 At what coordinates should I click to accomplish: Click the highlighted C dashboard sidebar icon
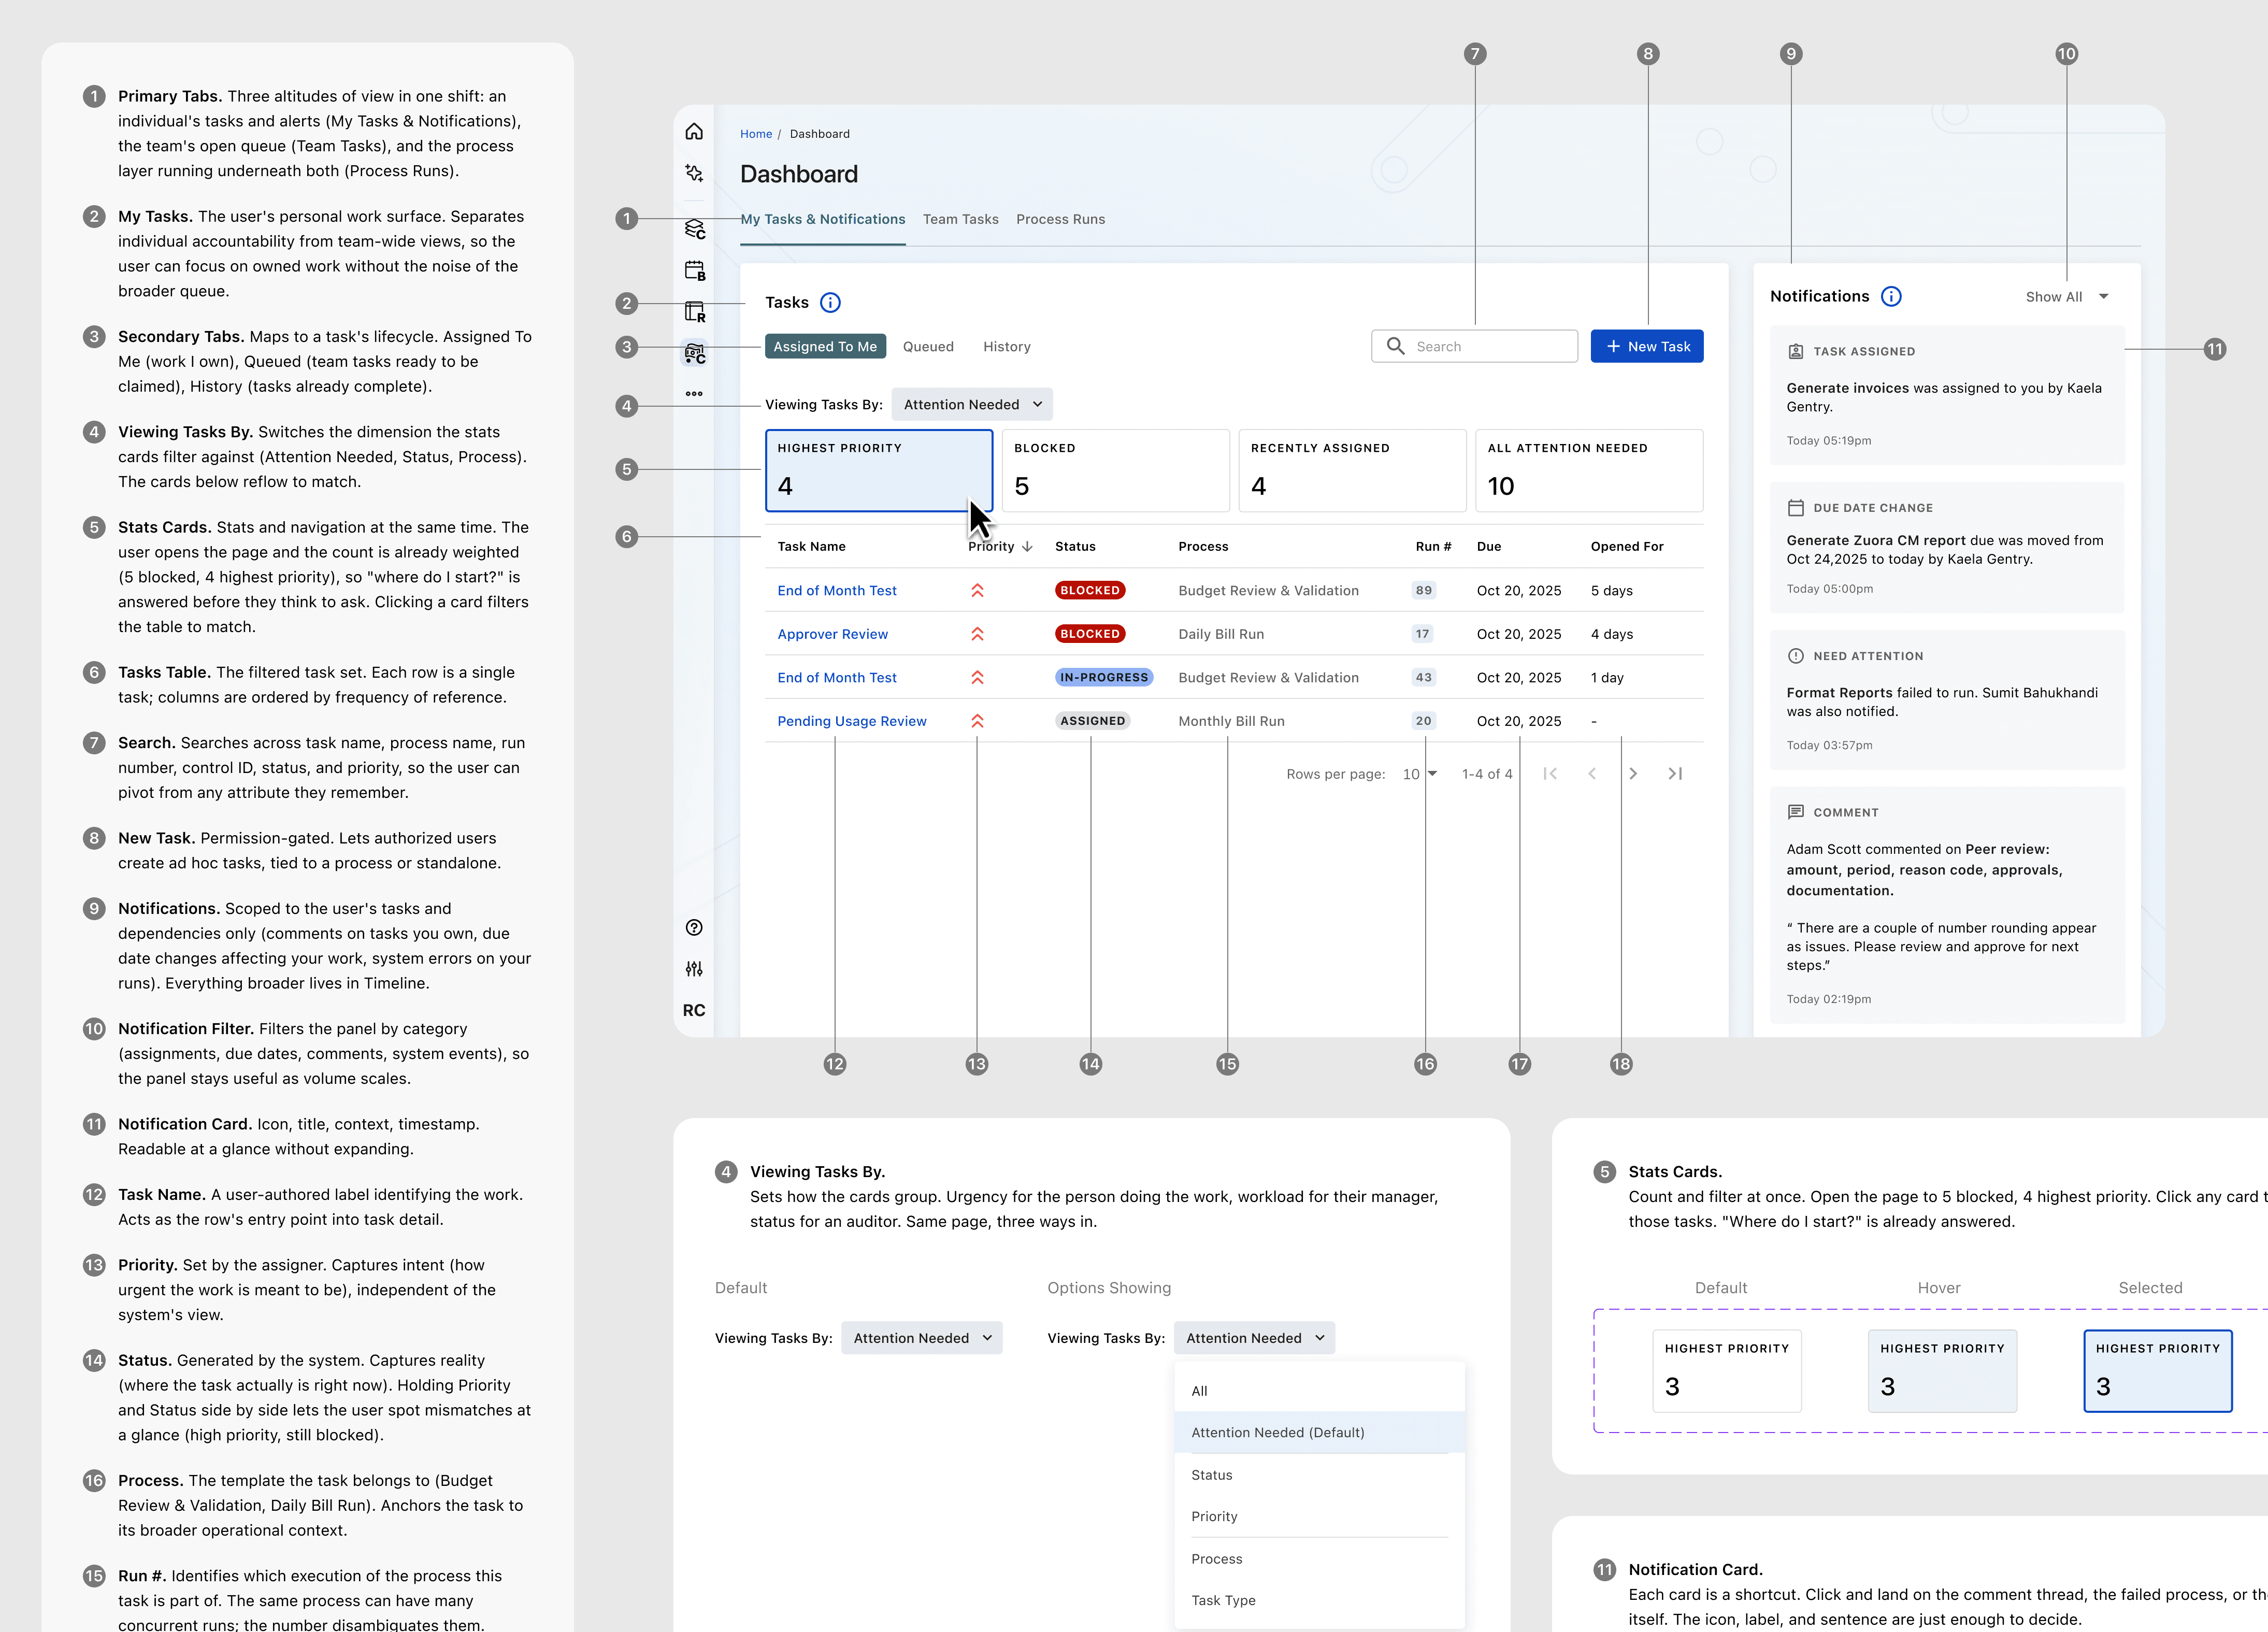click(695, 353)
